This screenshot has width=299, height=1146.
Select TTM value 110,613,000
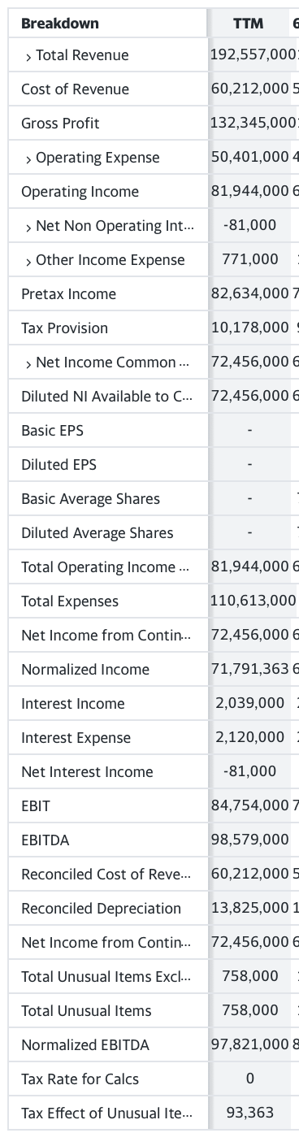point(253,601)
